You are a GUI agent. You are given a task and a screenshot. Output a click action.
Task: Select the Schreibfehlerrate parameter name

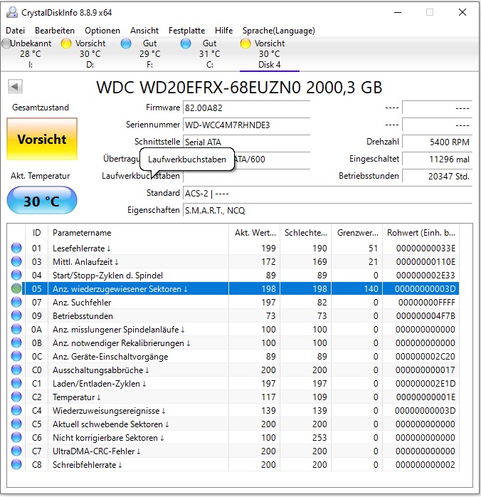(x=87, y=465)
